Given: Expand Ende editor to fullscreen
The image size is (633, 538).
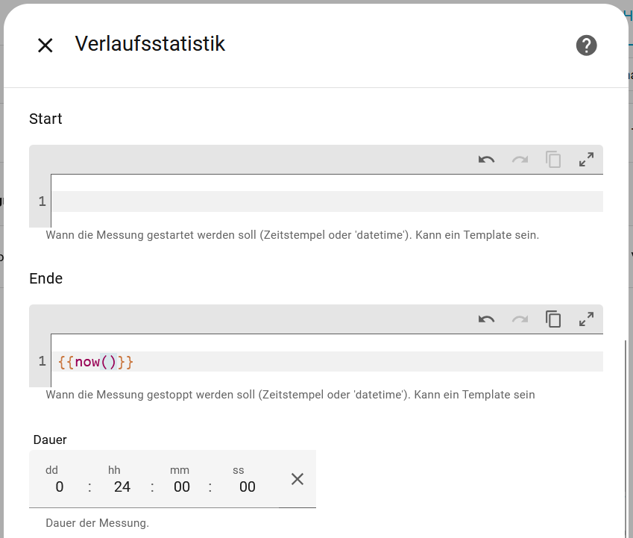Looking at the screenshot, I should pyautogui.click(x=586, y=319).
